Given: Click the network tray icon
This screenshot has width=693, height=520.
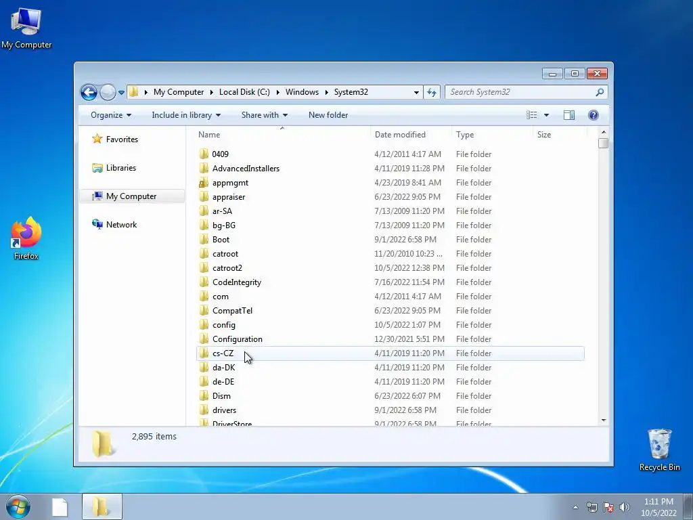Looking at the screenshot, I should (x=591, y=507).
